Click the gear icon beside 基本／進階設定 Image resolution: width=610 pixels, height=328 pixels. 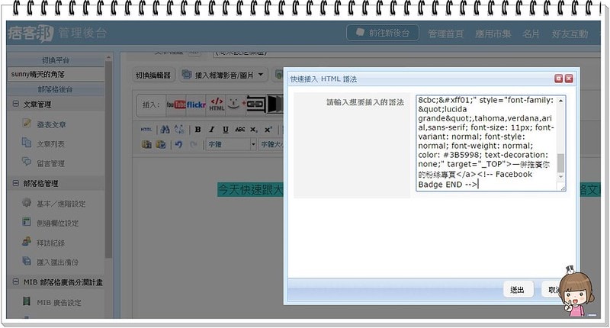click(27, 202)
